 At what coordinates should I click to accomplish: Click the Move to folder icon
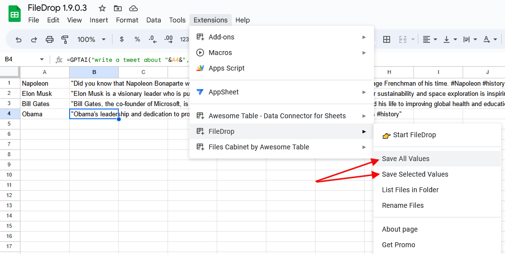(x=118, y=8)
